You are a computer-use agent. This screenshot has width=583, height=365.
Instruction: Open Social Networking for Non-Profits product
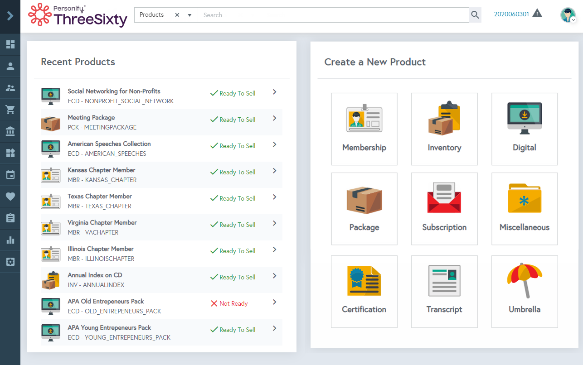point(114,91)
